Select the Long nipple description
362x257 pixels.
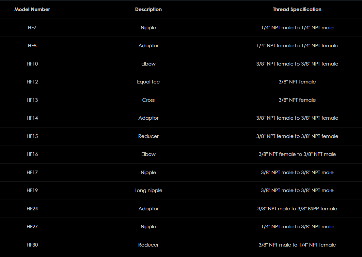coord(148,190)
